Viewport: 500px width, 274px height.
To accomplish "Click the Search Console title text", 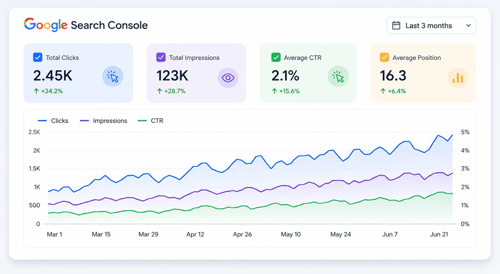I will [109, 25].
